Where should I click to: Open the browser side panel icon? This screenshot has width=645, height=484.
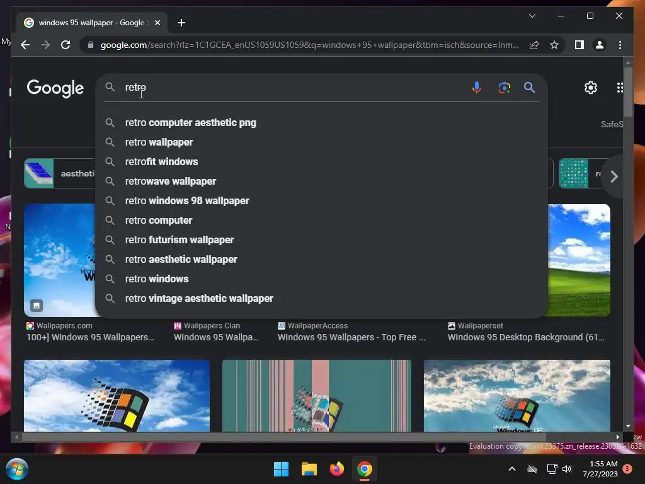(579, 45)
